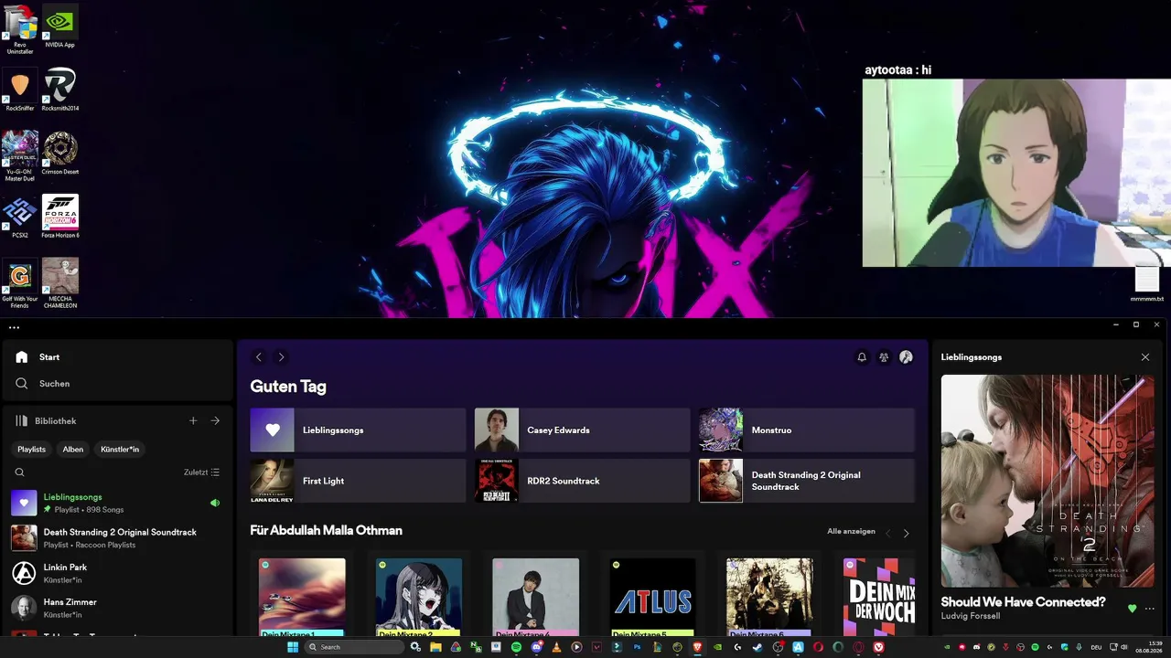Open VLC media player from taskbar
The width and height of the screenshot is (1171, 658).
point(556,647)
